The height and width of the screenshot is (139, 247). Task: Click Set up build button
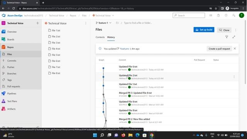tap(204, 30)
